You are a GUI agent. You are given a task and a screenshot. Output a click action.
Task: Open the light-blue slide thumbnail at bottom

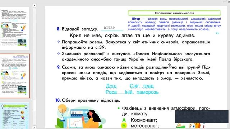pos(14,116)
